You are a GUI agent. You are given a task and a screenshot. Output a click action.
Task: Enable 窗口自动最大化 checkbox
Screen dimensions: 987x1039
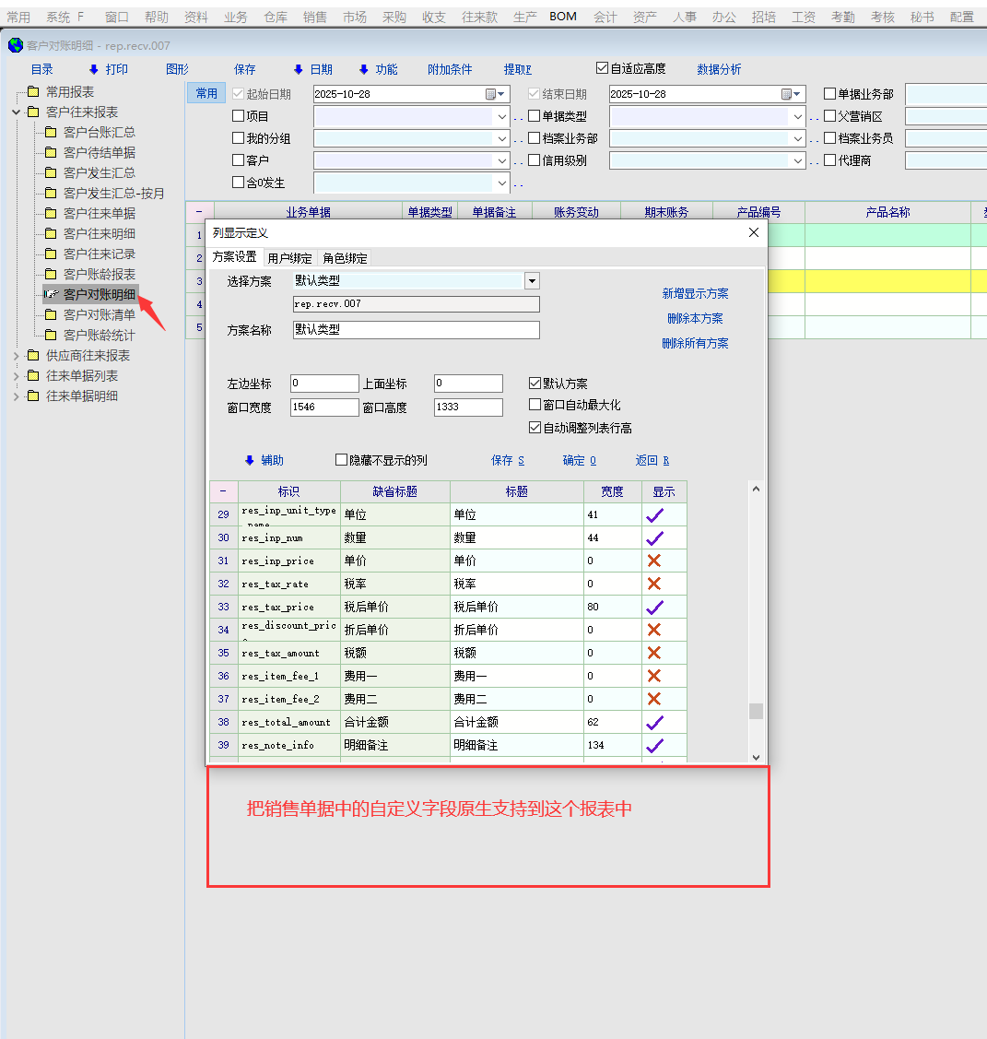(x=535, y=405)
